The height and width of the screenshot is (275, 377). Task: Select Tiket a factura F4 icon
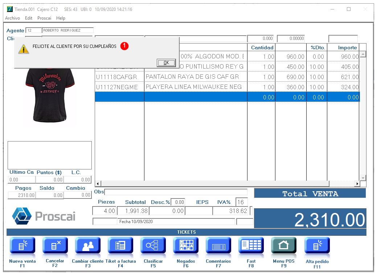click(x=120, y=246)
